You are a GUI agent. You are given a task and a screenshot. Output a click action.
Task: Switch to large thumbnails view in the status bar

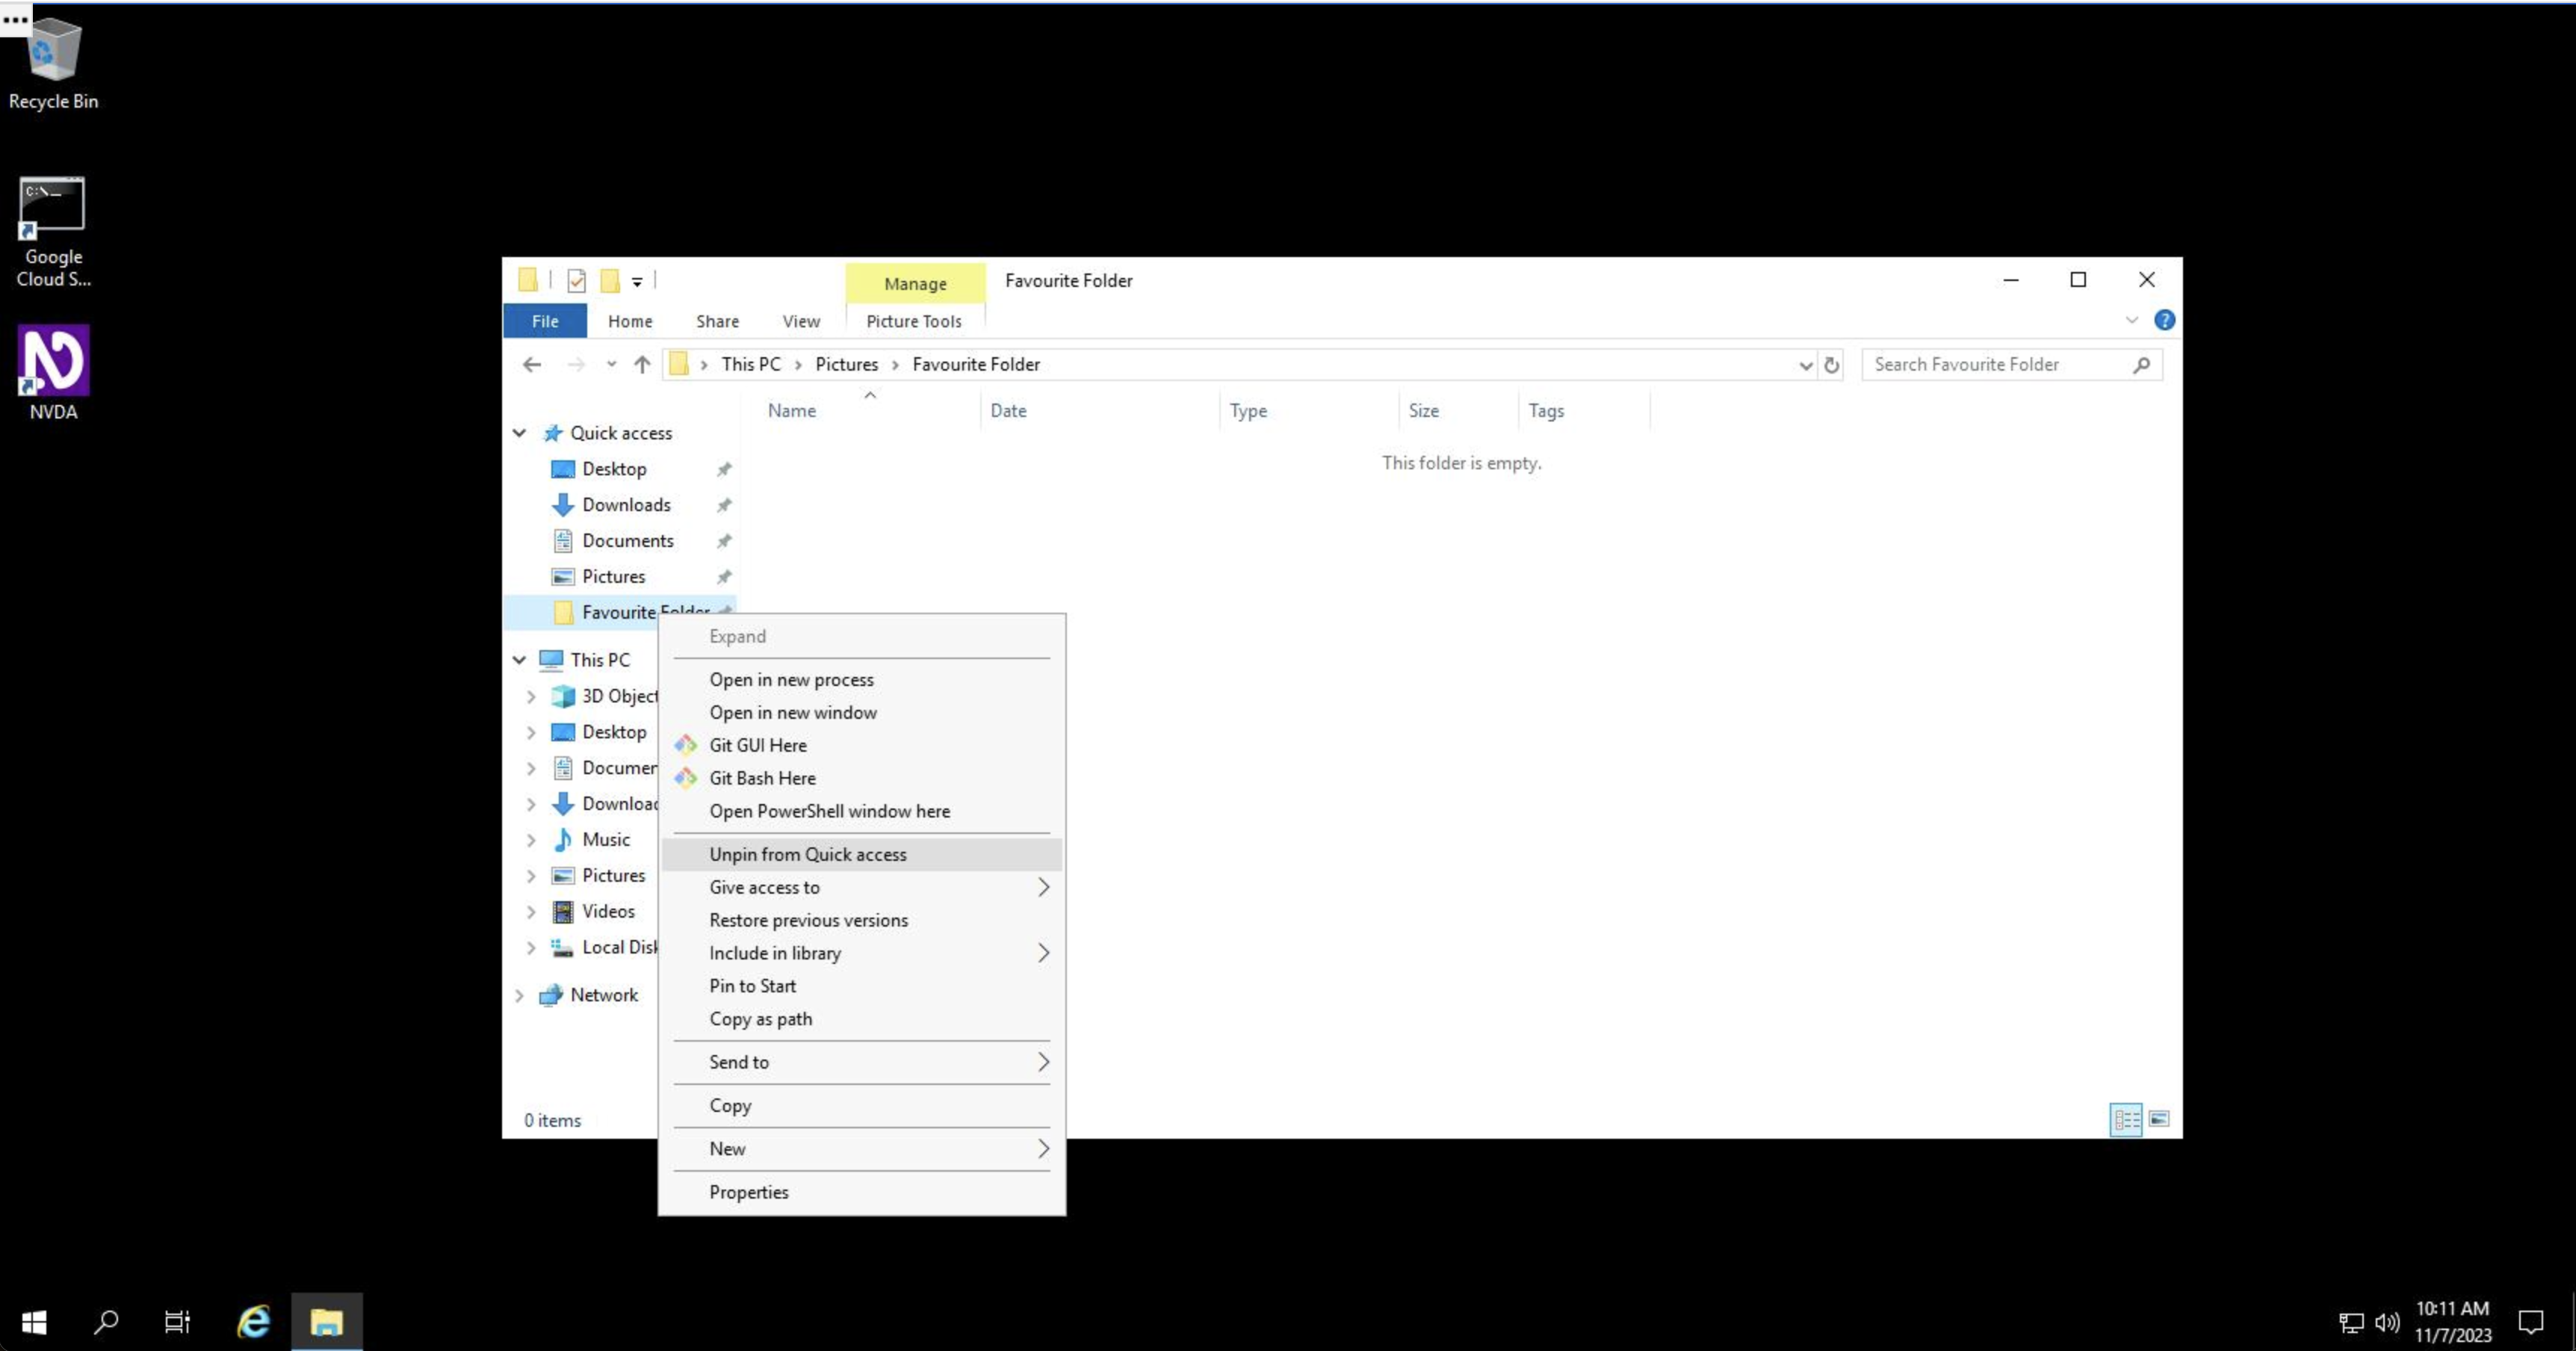(x=2161, y=1119)
